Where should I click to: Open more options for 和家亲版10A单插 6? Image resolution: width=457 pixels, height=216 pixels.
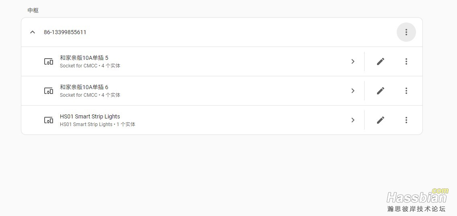point(406,91)
